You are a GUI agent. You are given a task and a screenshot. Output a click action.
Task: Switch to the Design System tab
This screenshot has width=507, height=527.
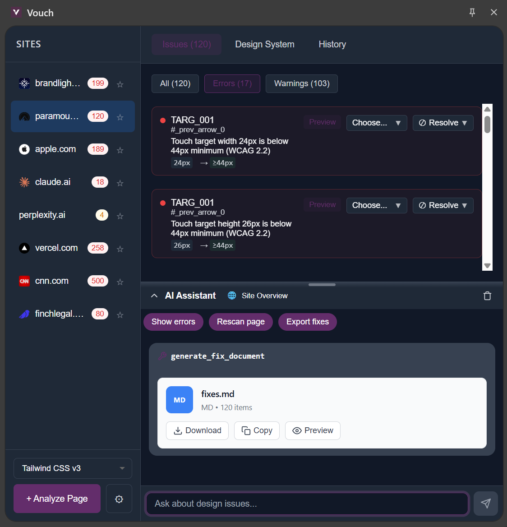pyautogui.click(x=264, y=44)
